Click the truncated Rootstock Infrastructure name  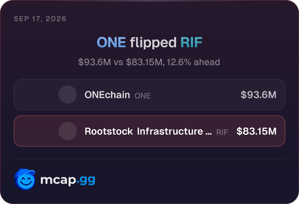(148, 131)
